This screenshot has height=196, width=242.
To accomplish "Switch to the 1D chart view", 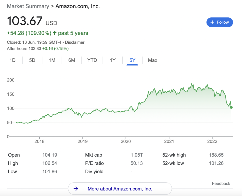I will click(12, 60).
